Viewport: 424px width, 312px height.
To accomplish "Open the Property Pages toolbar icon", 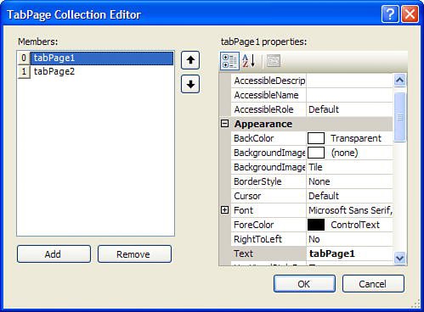I will [x=274, y=61].
